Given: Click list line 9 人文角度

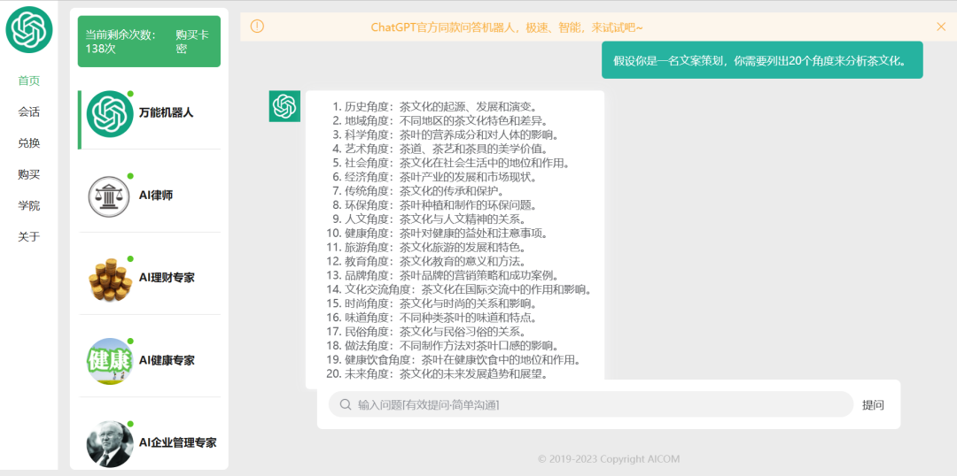Looking at the screenshot, I should click(x=429, y=219).
